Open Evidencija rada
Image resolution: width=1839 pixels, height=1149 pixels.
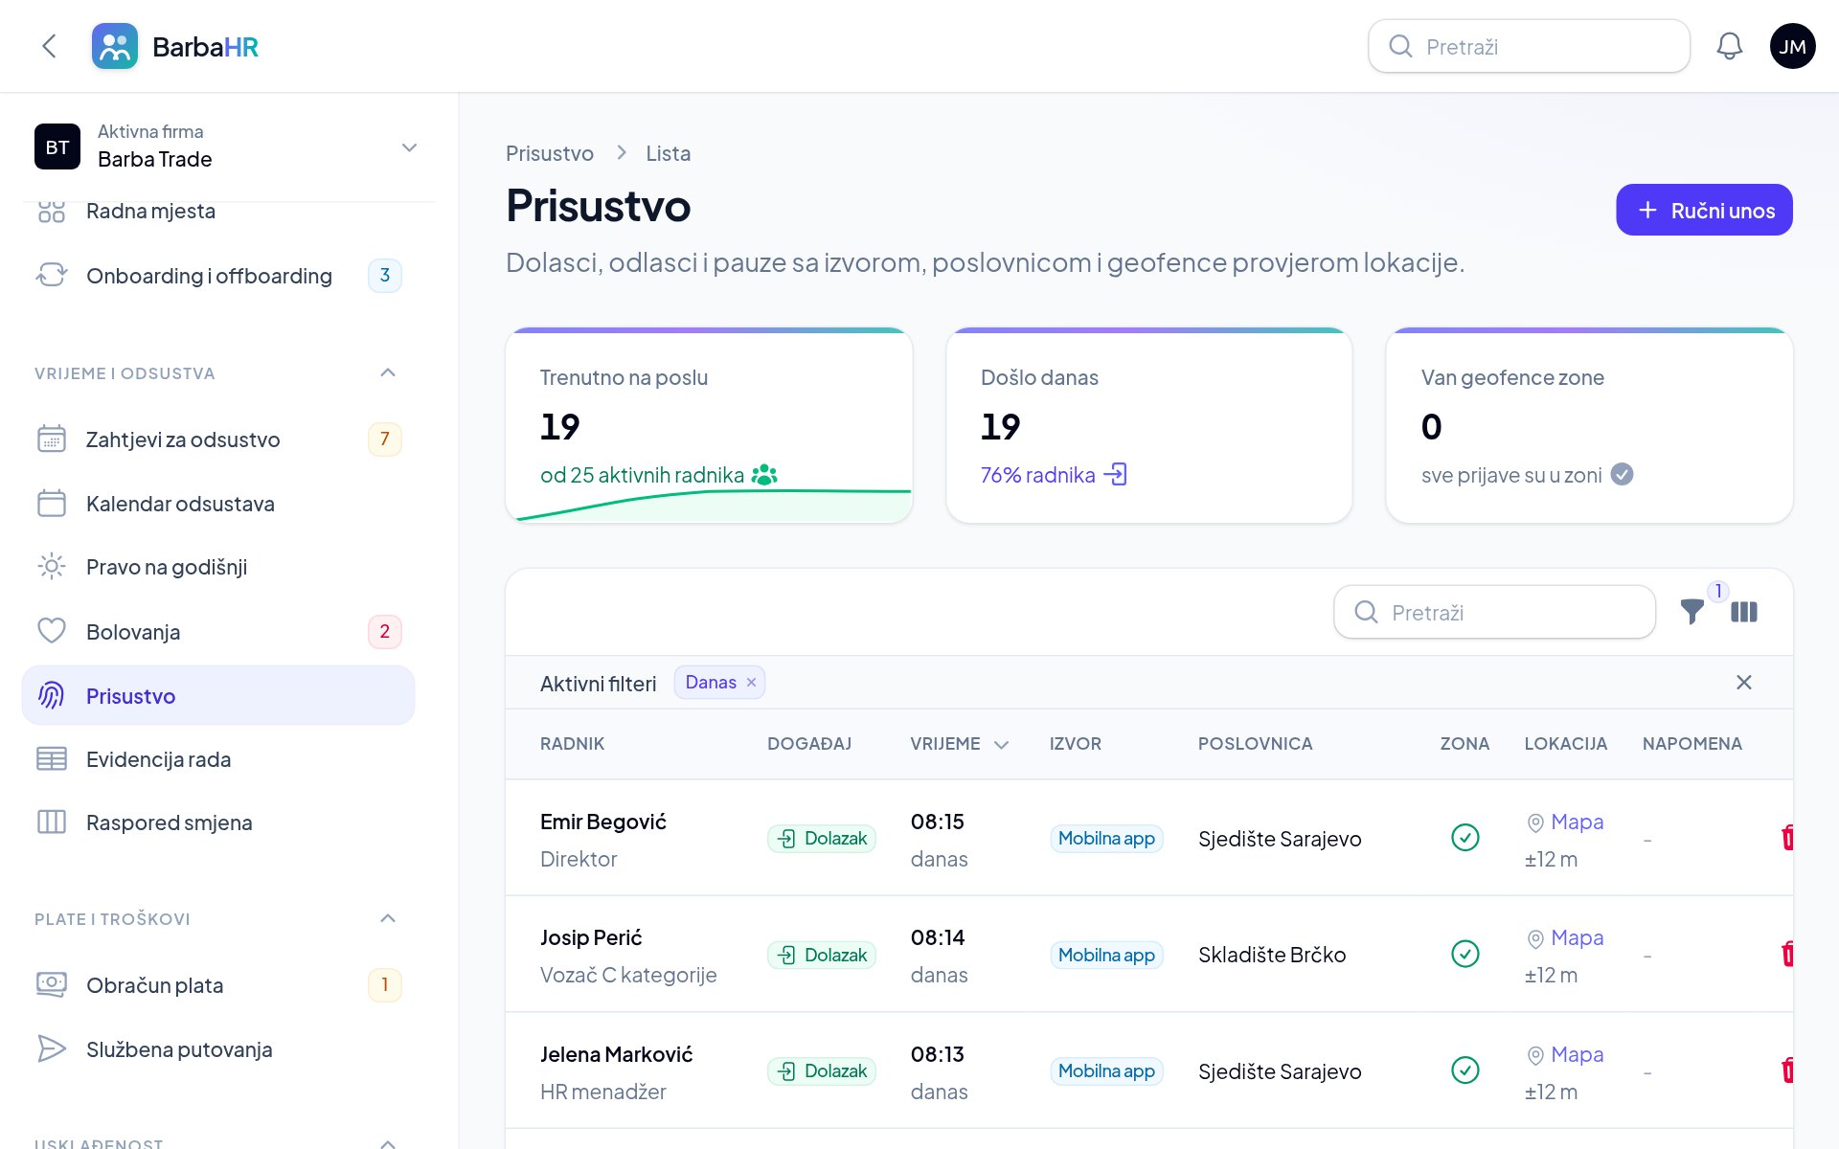[x=218, y=759]
